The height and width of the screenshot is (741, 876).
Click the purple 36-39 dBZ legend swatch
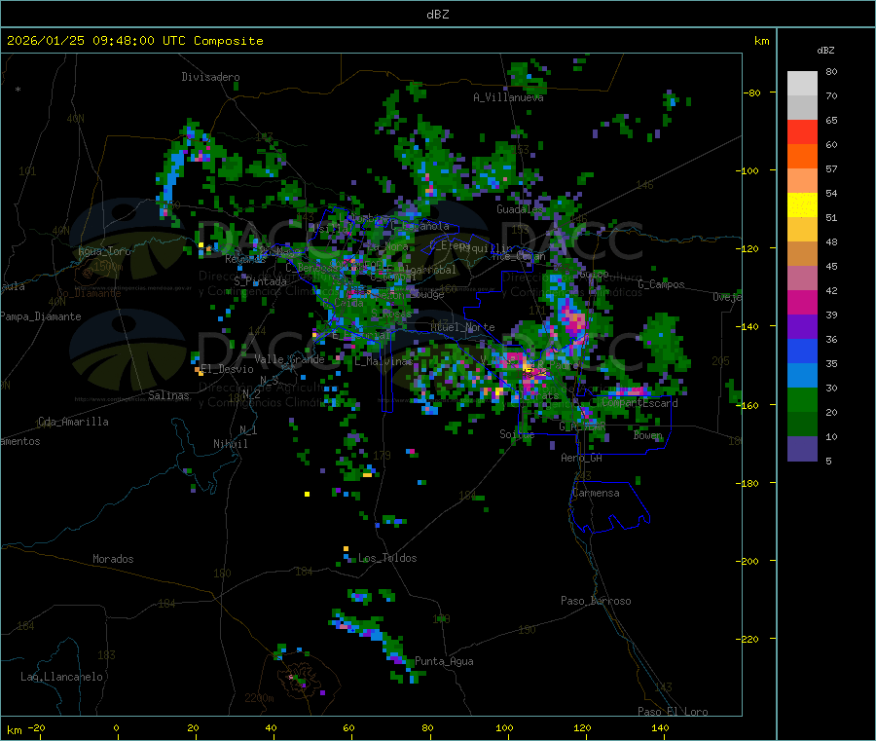(802, 327)
